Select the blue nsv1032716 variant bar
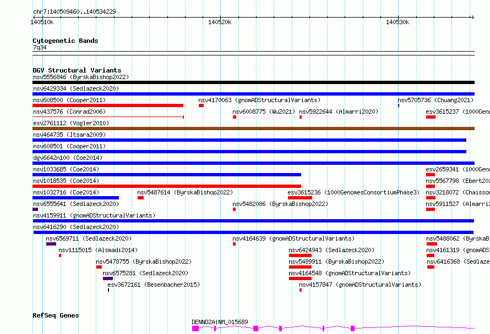The height and width of the screenshot is (334, 490). (x=75, y=198)
